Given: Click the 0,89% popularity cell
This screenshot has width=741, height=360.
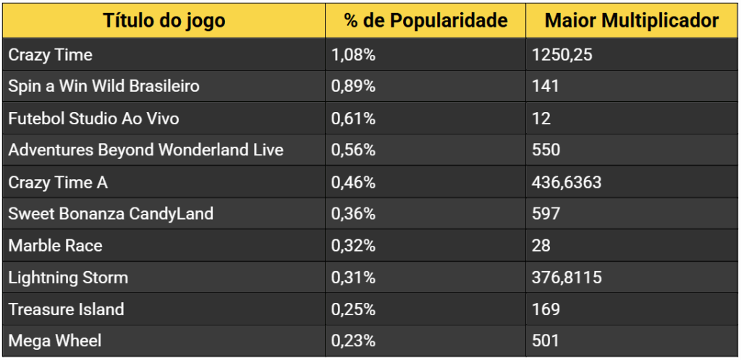Looking at the screenshot, I should point(353,87).
